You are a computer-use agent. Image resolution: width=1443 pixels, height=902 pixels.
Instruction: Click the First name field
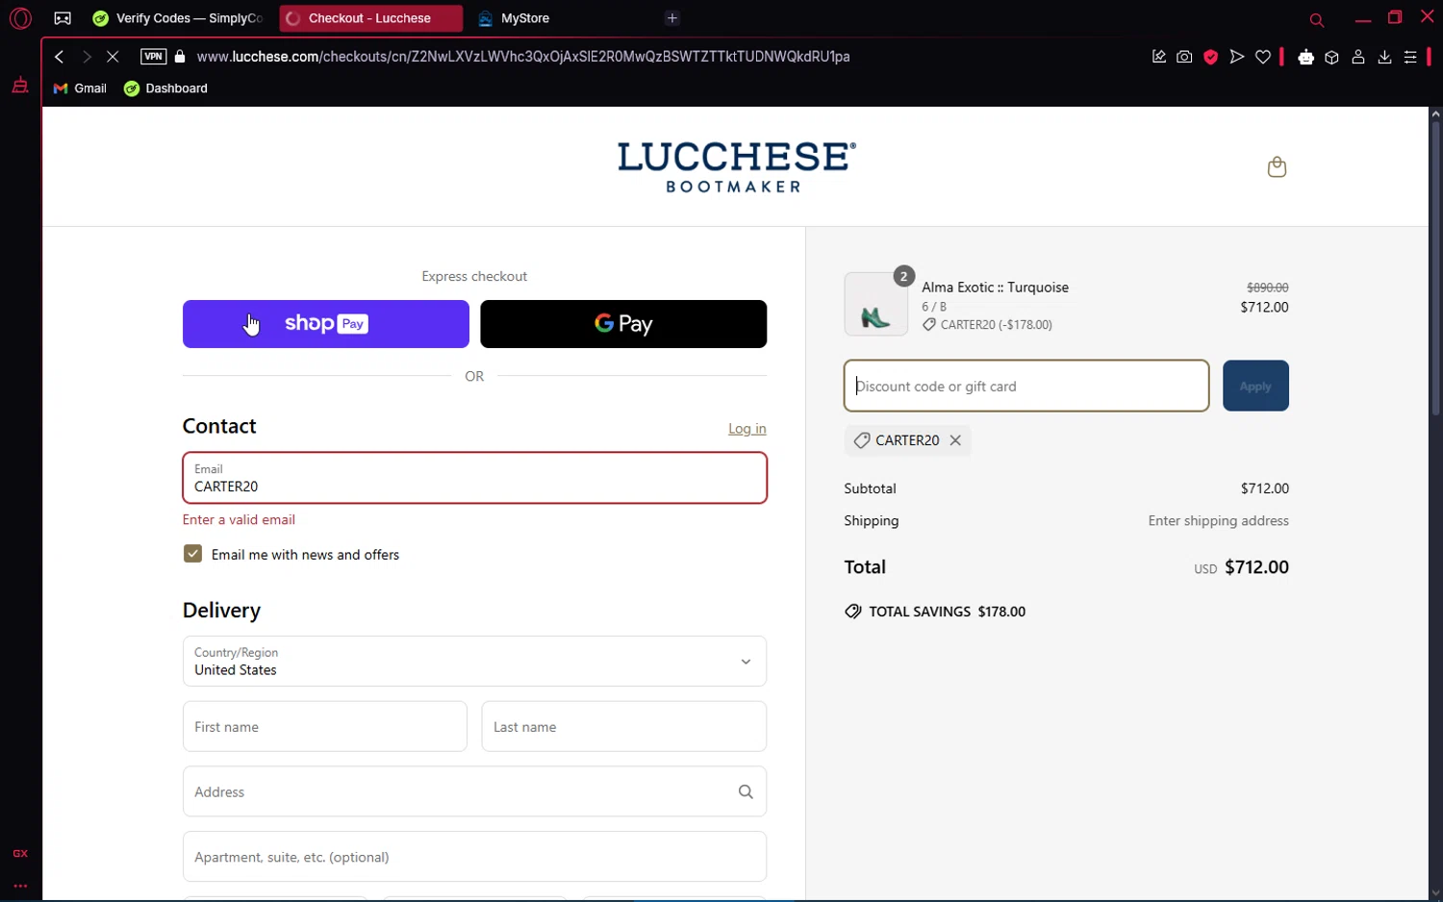[x=325, y=727]
